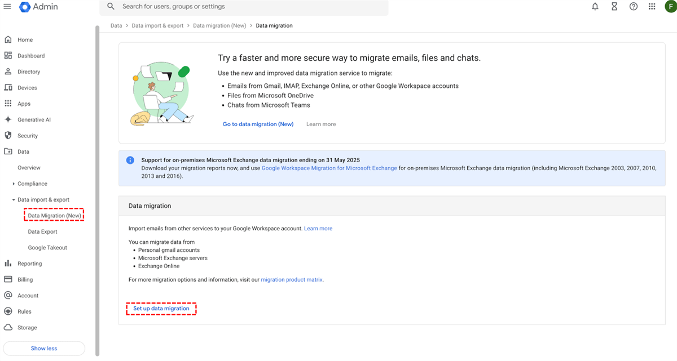Click Set up data migration link

[161, 309]
